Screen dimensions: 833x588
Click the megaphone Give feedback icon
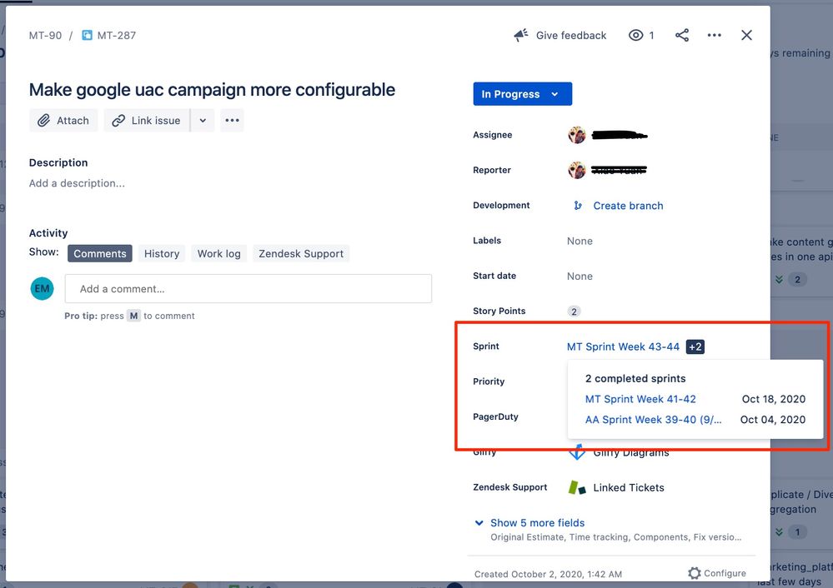tap(521, 35)
